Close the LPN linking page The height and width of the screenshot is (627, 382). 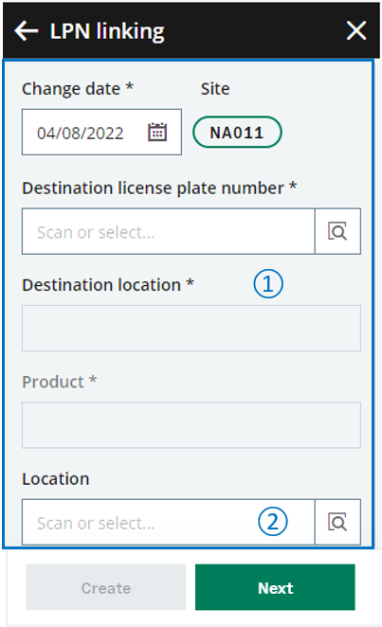click(x=356, y=31)
